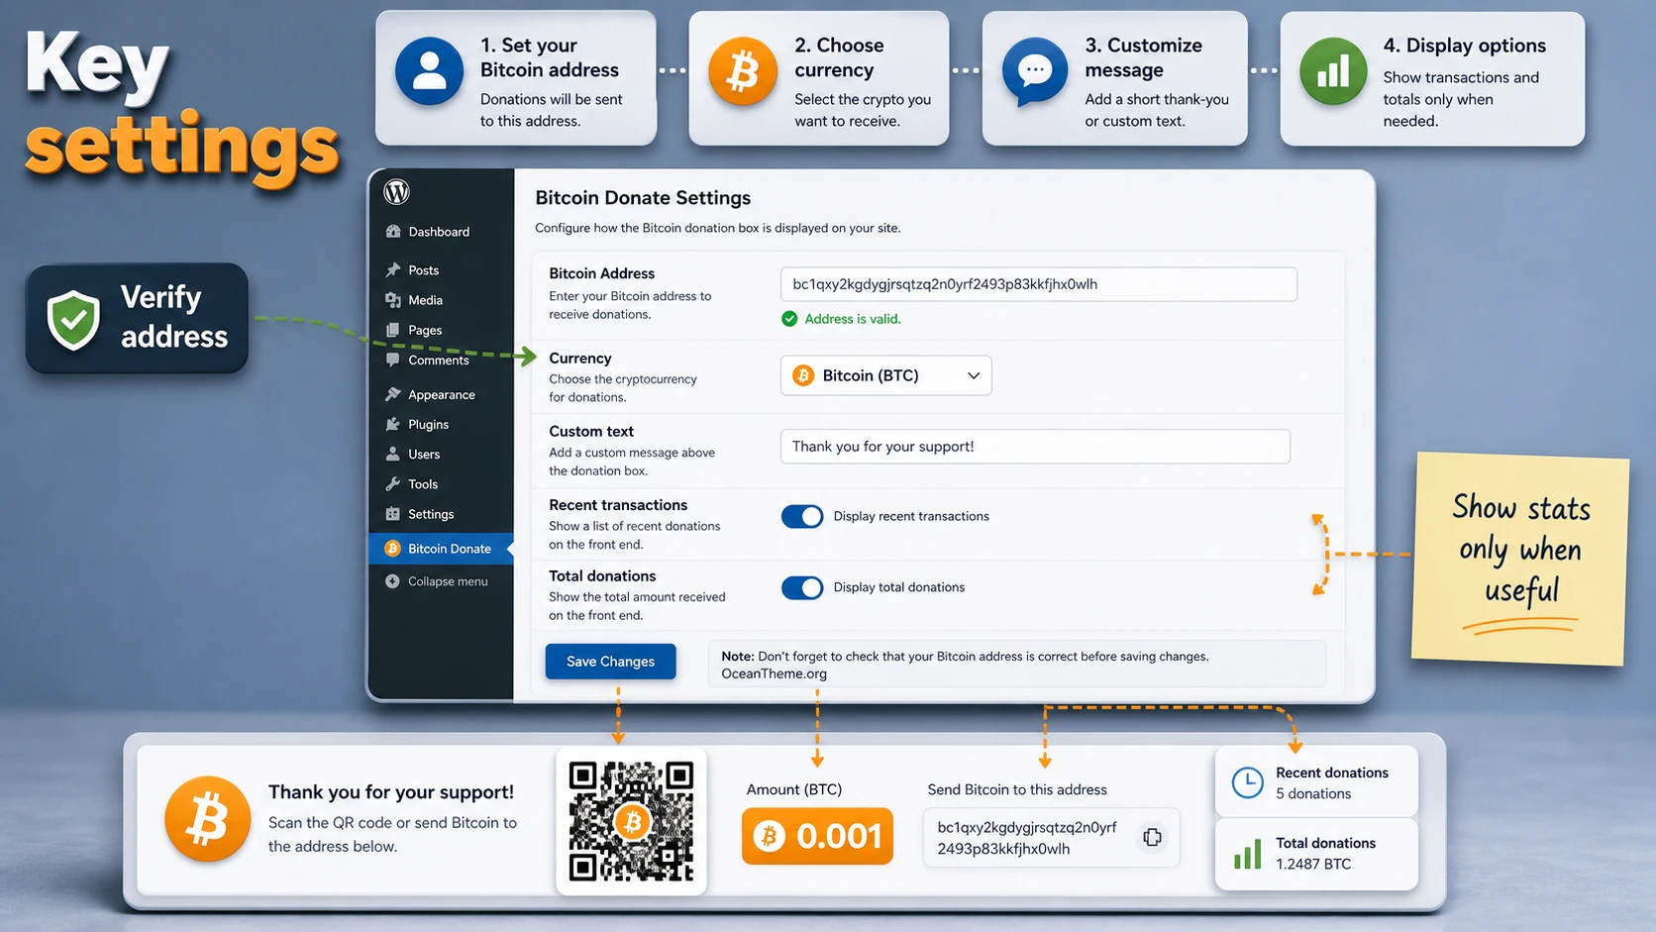The image size is (1656, 932).
Task: Open the Bitcoin (BTC) currency dropdown
Action: coord(886,375)
